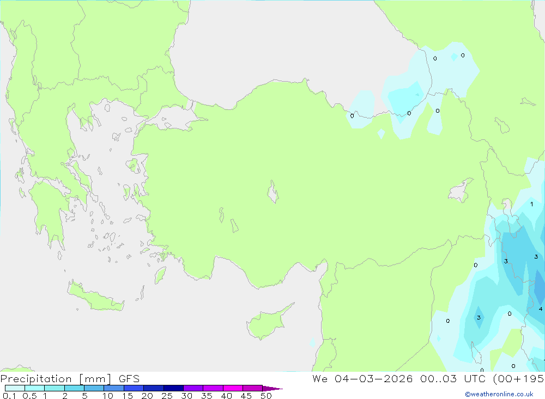Click the 30–35 mm purple legend swatch
545x399 pixels.
point(193,388)
